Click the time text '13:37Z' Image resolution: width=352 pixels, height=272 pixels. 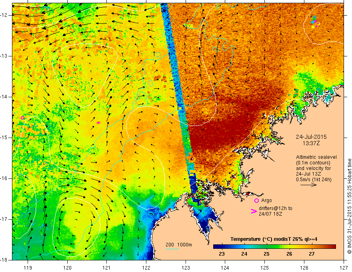(311, 143)
